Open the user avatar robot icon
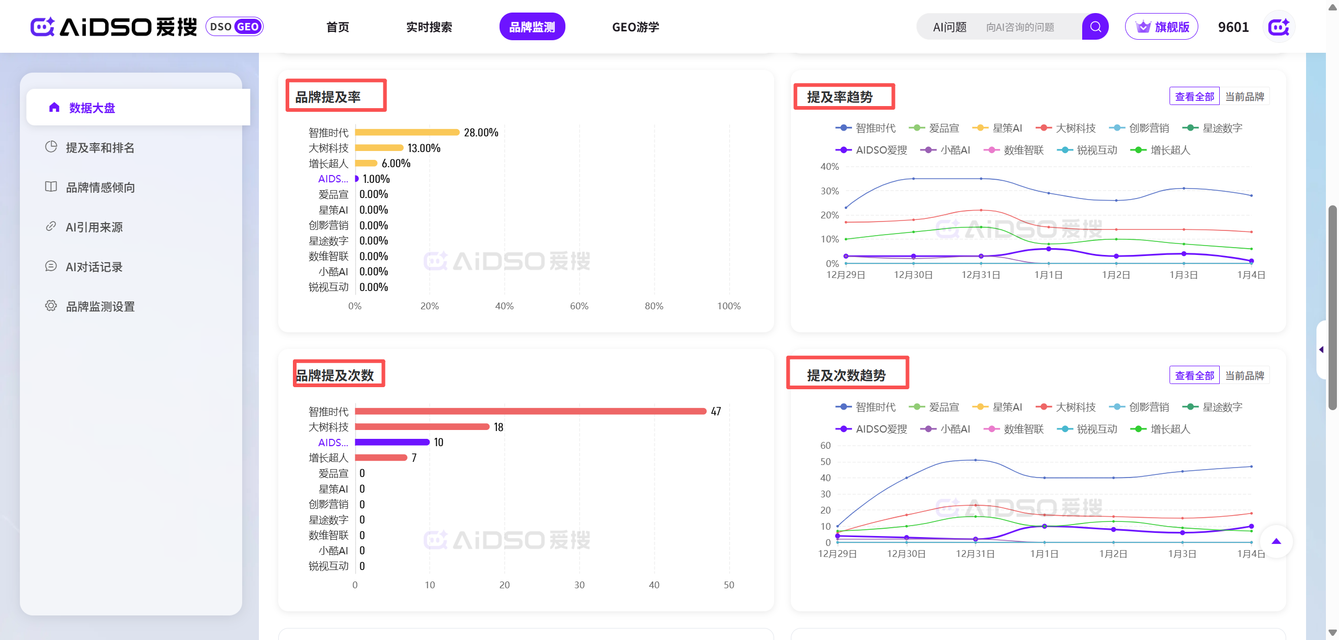Screen dimensions: 1339x640 coord(1278,27)
